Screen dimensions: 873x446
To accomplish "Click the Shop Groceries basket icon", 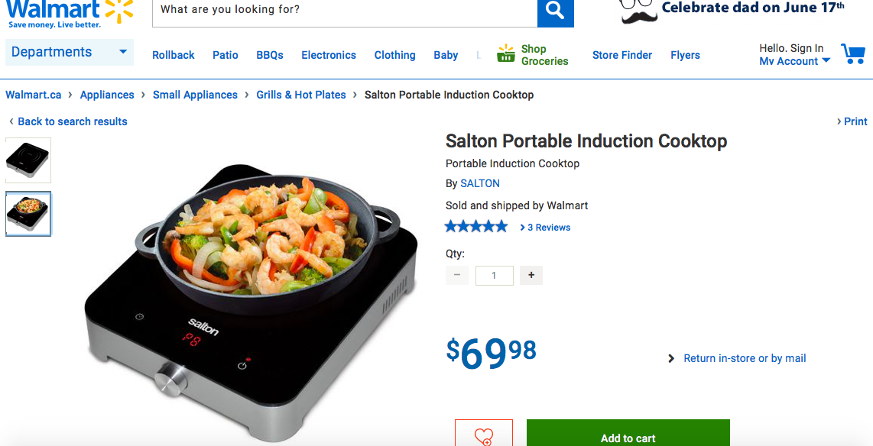I will pos(505,53).
